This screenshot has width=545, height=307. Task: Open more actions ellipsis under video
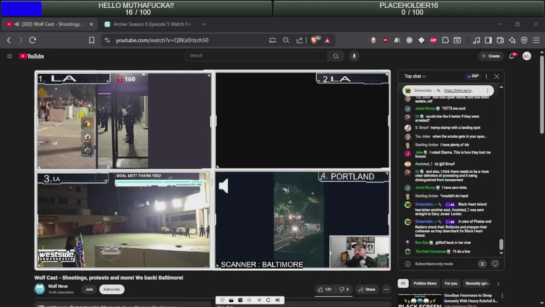pyautogui.click(x=386, y=289)
